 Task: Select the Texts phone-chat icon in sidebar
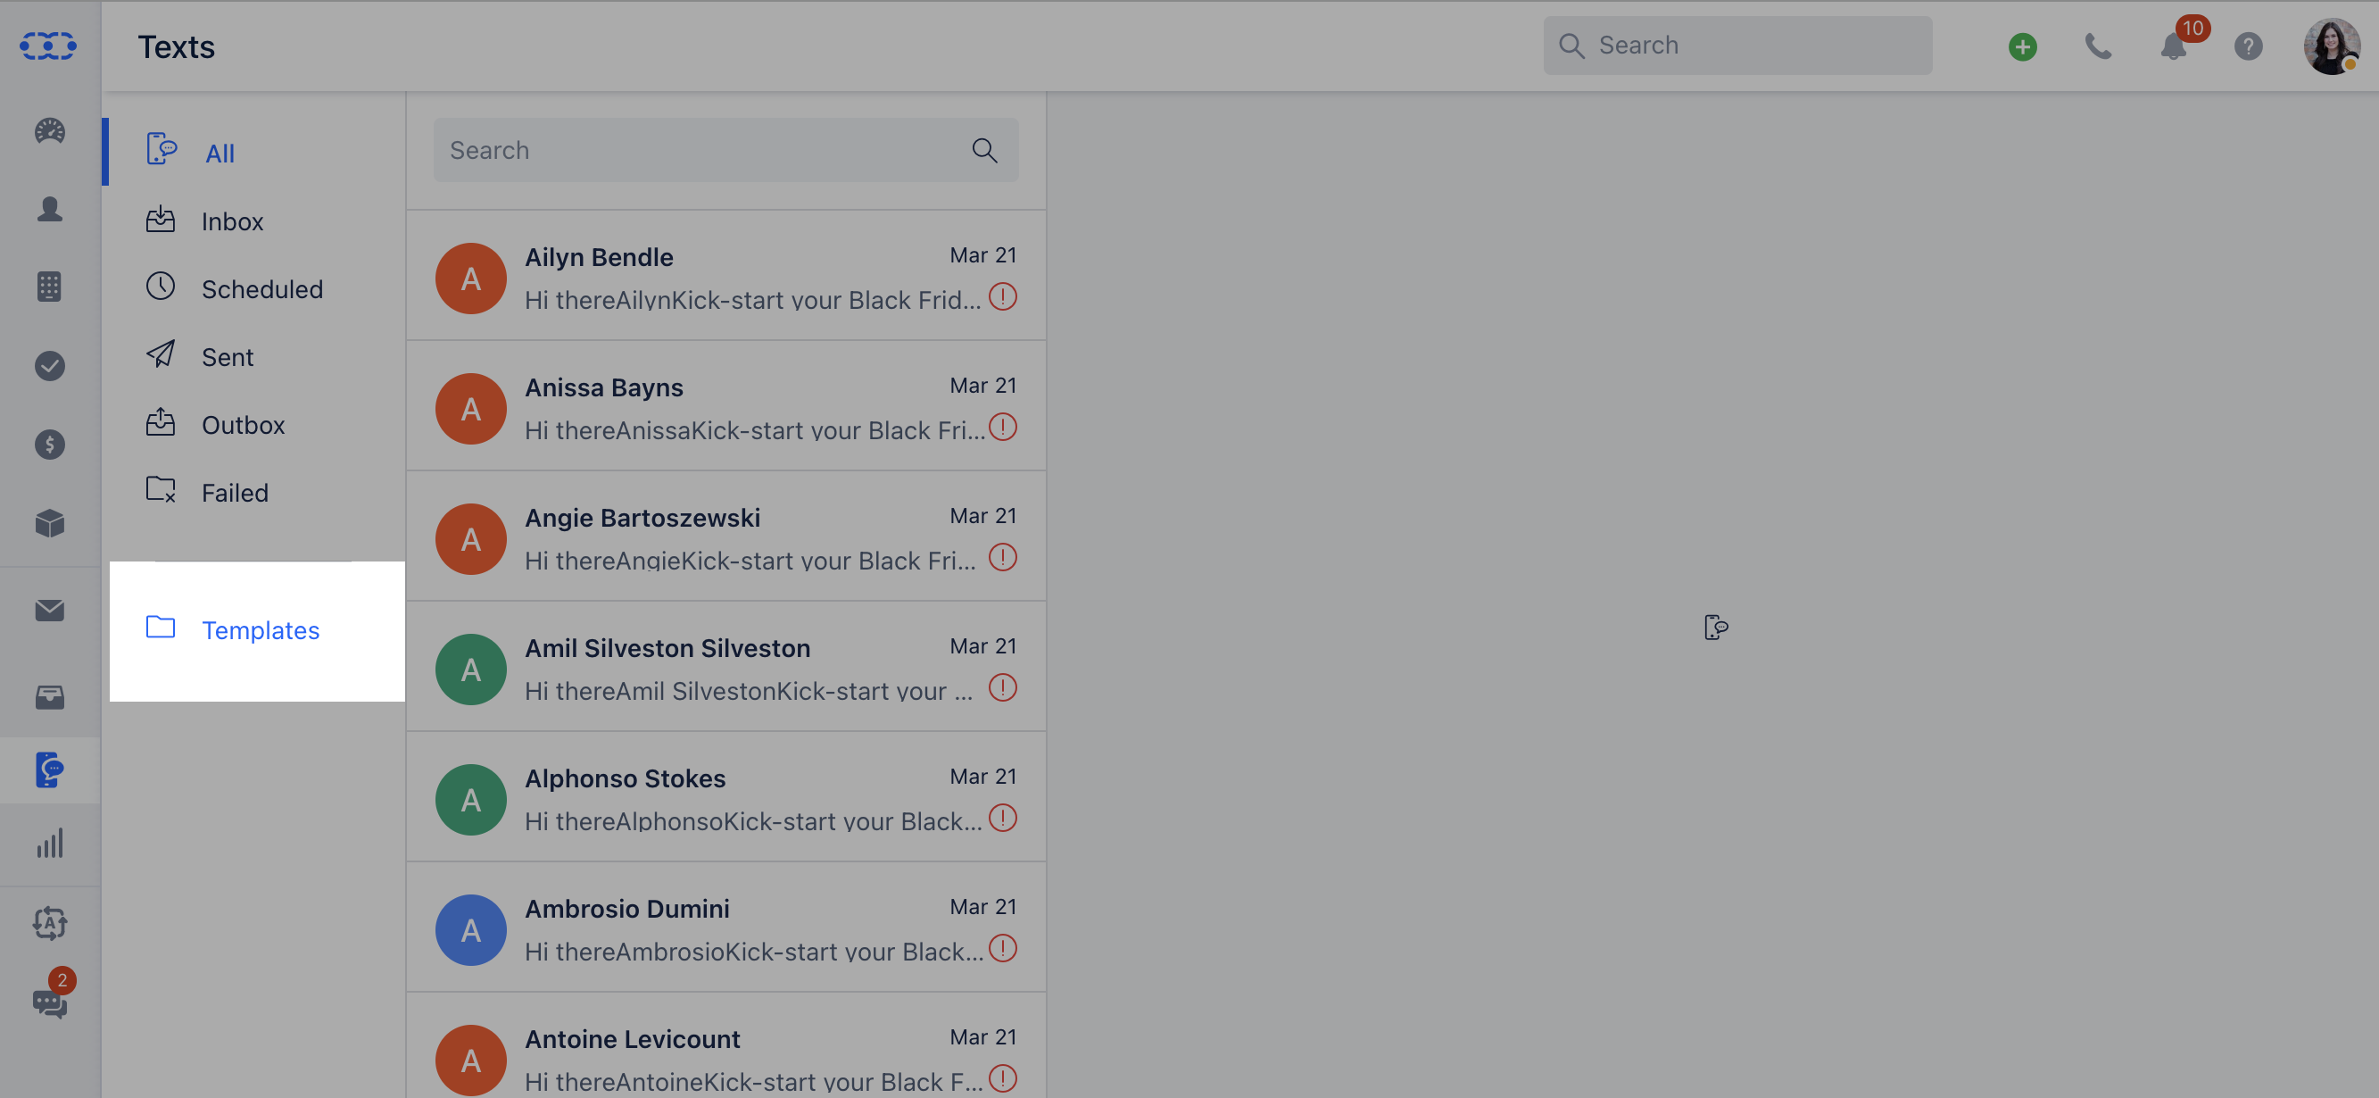(x=50, y=769)
